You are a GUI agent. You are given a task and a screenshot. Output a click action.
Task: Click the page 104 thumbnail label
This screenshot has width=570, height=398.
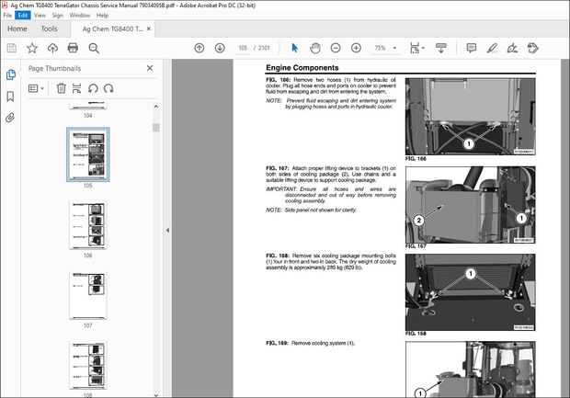tap(88, 116)
